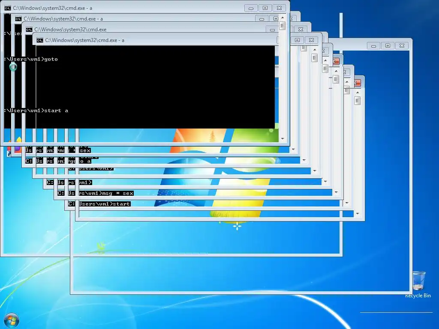Click scroll-down arrow beside lower 'msg * sex' line
439x329 pixels.
point(336,192)
